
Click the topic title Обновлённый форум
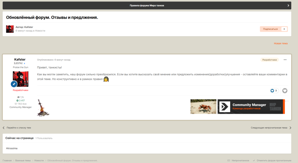(x=52, y=17)
